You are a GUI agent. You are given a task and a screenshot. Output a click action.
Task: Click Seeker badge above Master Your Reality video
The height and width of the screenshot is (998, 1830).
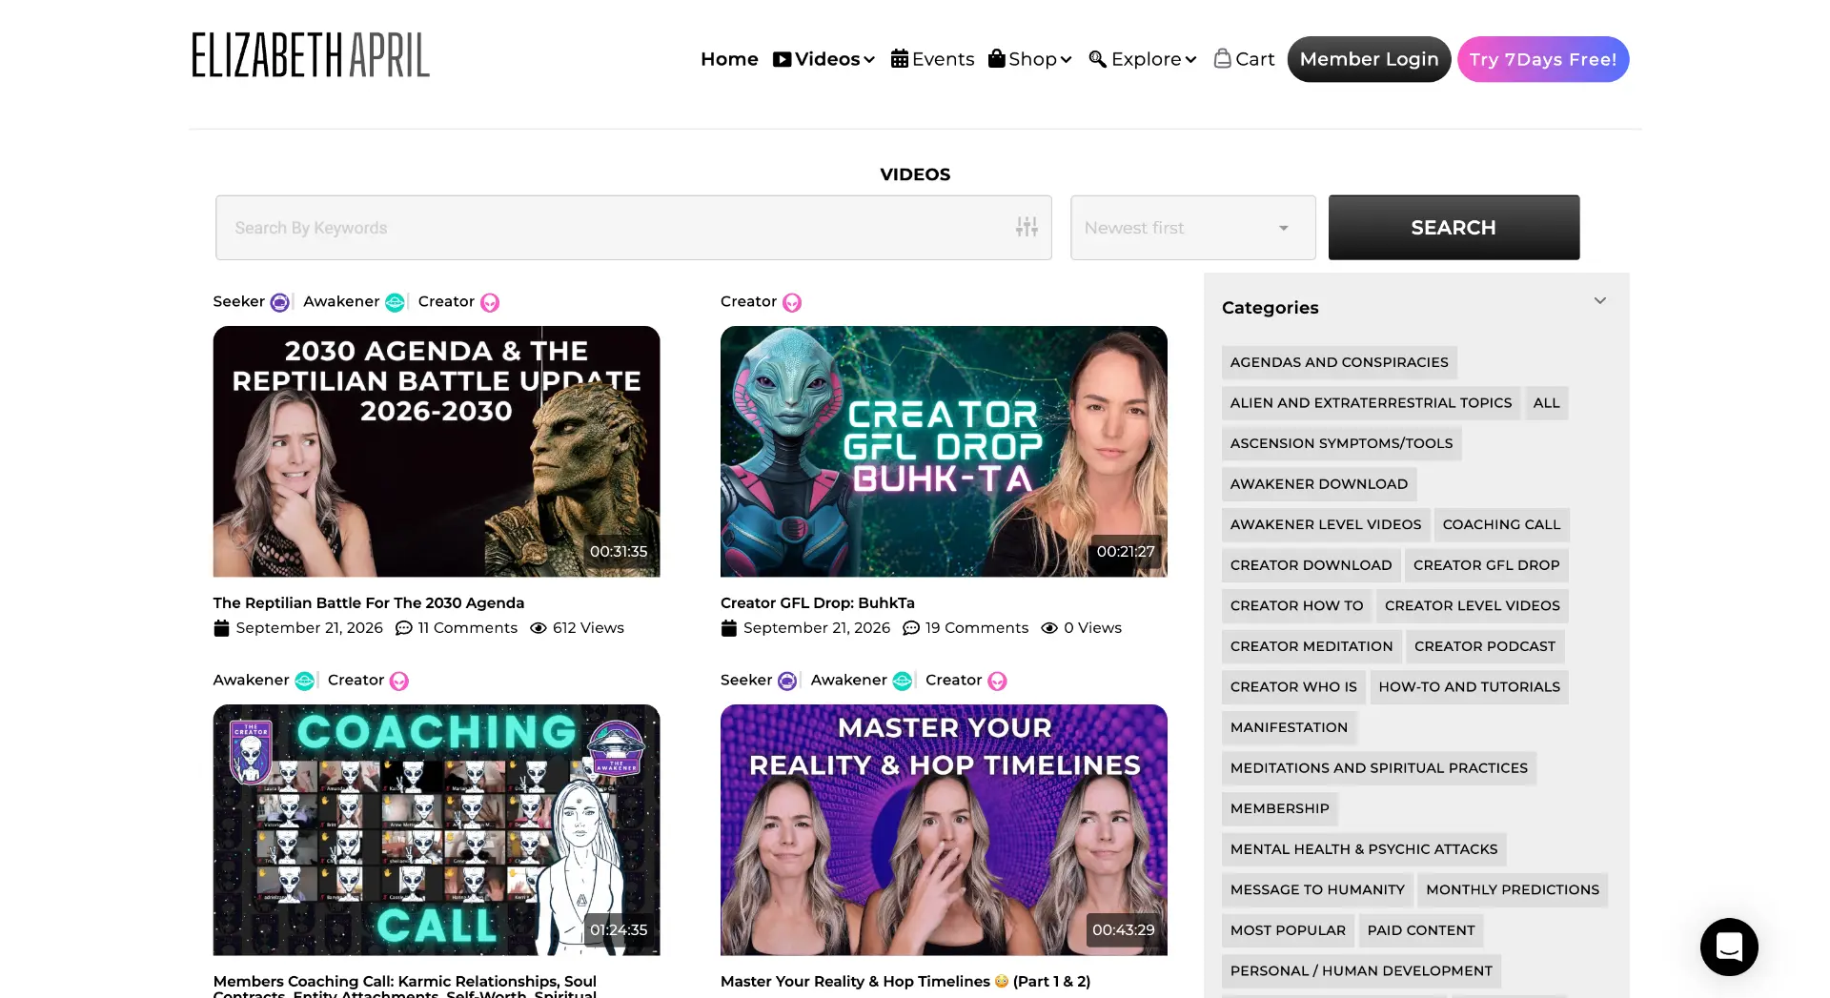coord(759,681)
